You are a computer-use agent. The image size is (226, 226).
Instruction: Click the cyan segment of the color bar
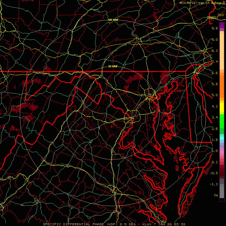point(222,138)
